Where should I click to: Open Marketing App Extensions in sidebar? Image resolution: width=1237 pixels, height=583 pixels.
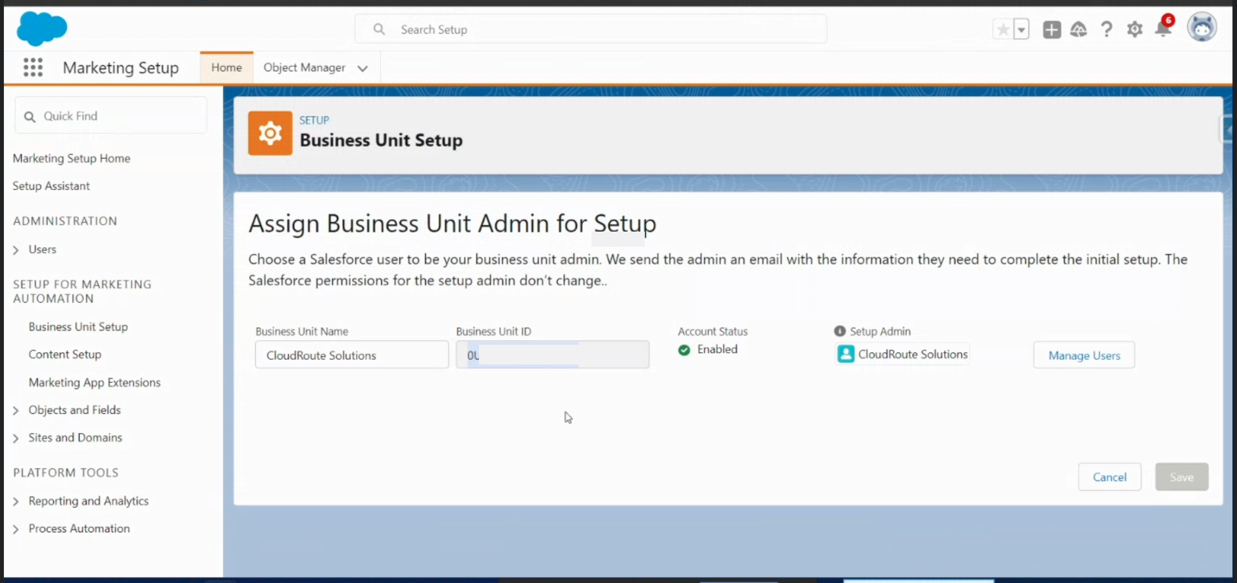click(x=94, y=382)
